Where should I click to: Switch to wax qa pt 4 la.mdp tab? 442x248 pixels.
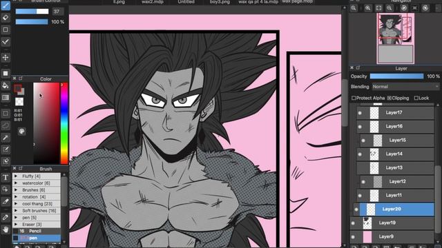point(258,2)
